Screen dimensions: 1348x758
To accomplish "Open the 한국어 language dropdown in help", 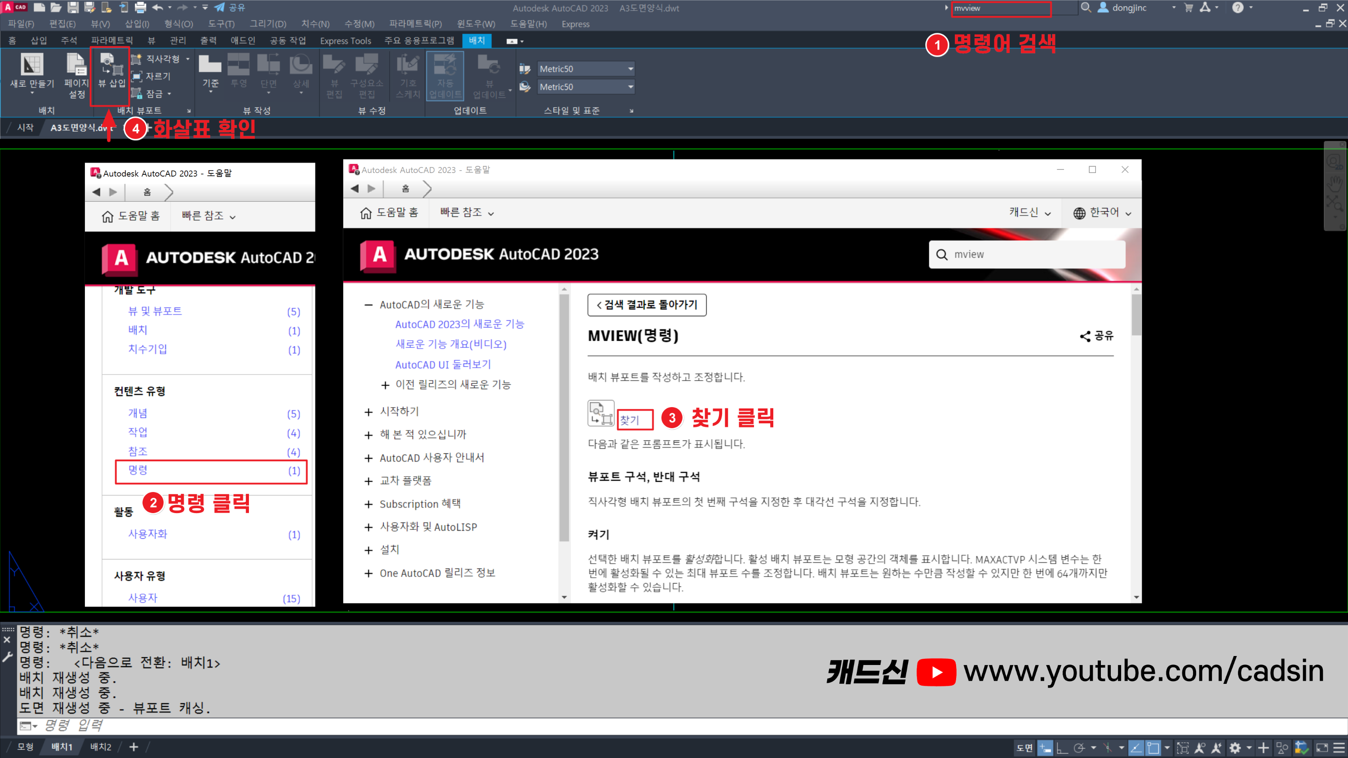I will pos(1102,213).
